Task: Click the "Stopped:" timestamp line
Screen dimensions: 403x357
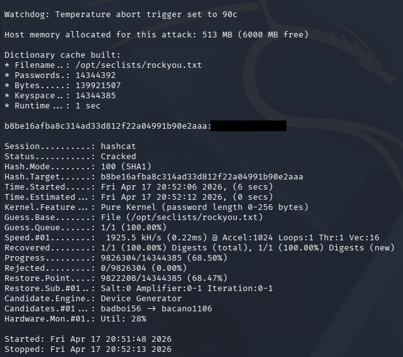Action: [x=87, y=349]
